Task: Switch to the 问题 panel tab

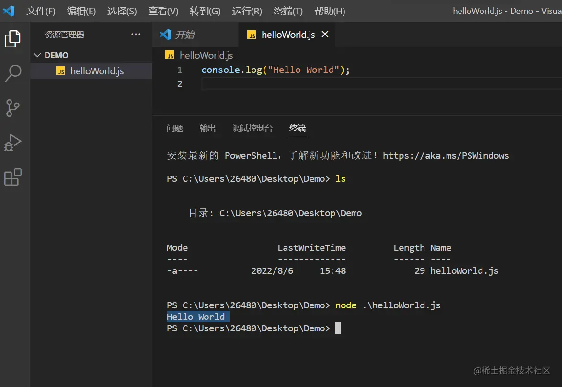Action: tap(174, 128)
